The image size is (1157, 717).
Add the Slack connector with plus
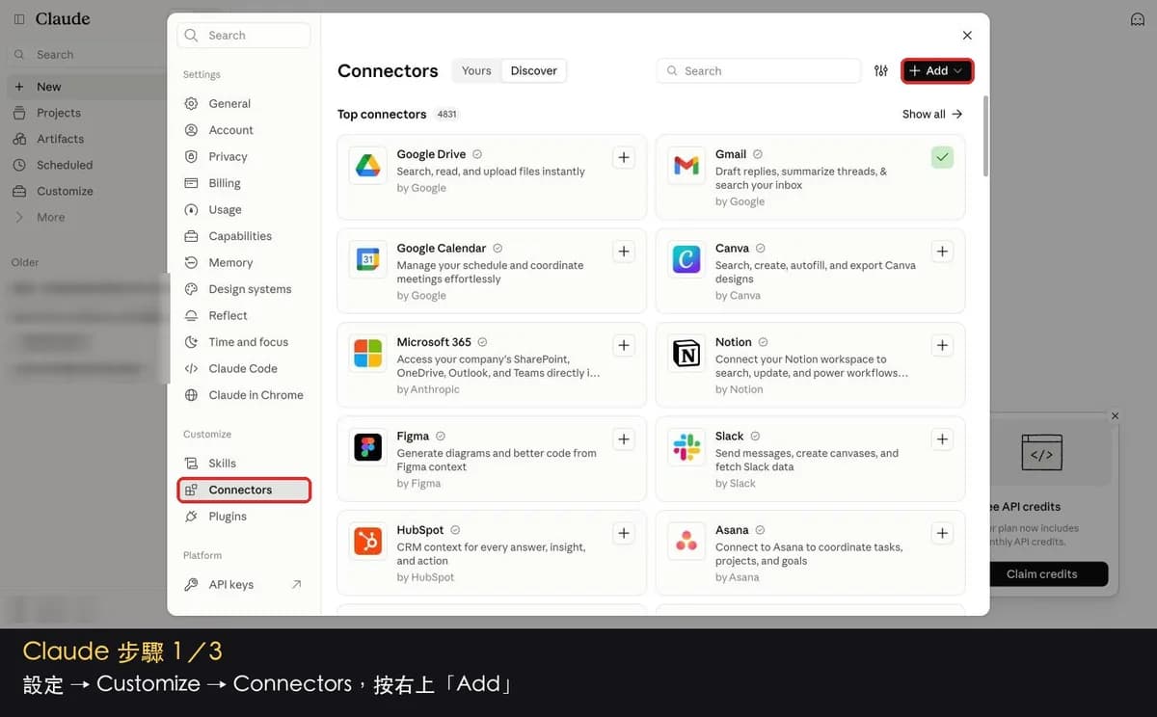942,439
